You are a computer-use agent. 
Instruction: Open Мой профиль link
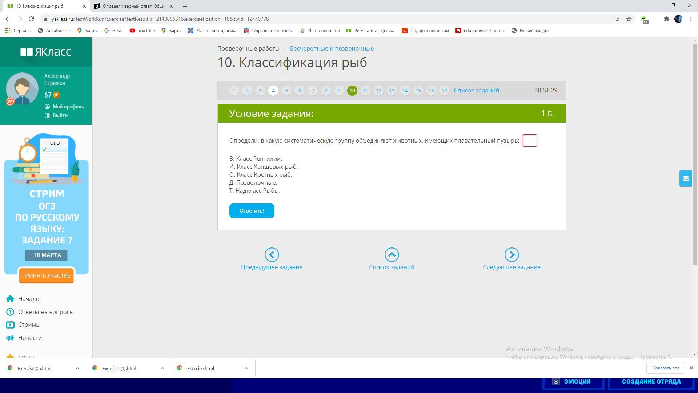click(68, 107)
